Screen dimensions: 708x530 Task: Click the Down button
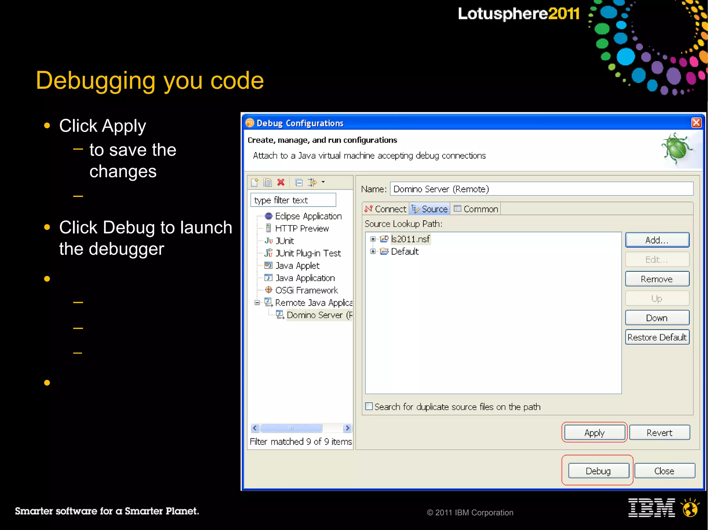(657, 318)
